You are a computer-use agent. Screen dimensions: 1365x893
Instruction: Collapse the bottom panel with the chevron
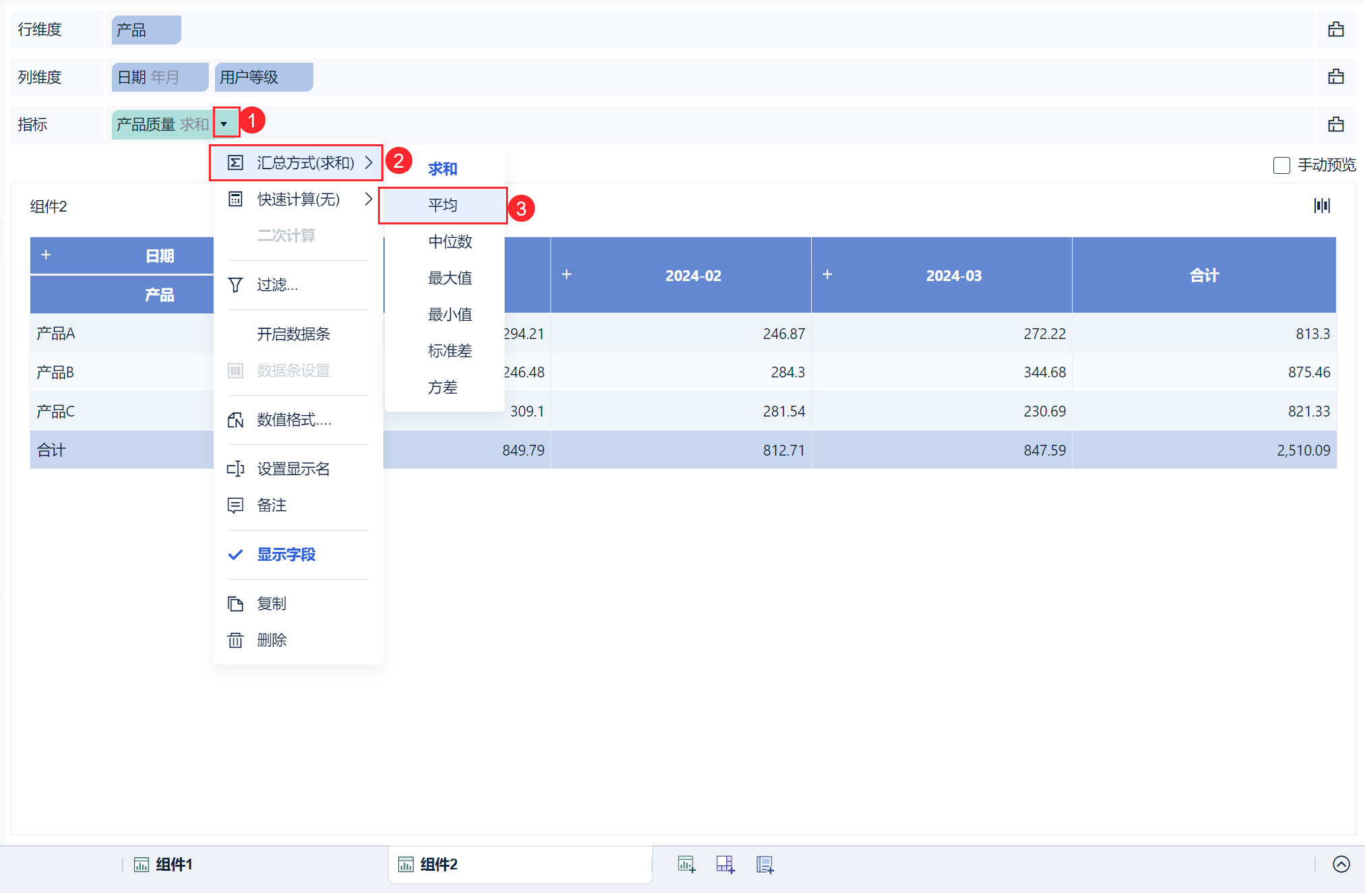point(1340,864)
